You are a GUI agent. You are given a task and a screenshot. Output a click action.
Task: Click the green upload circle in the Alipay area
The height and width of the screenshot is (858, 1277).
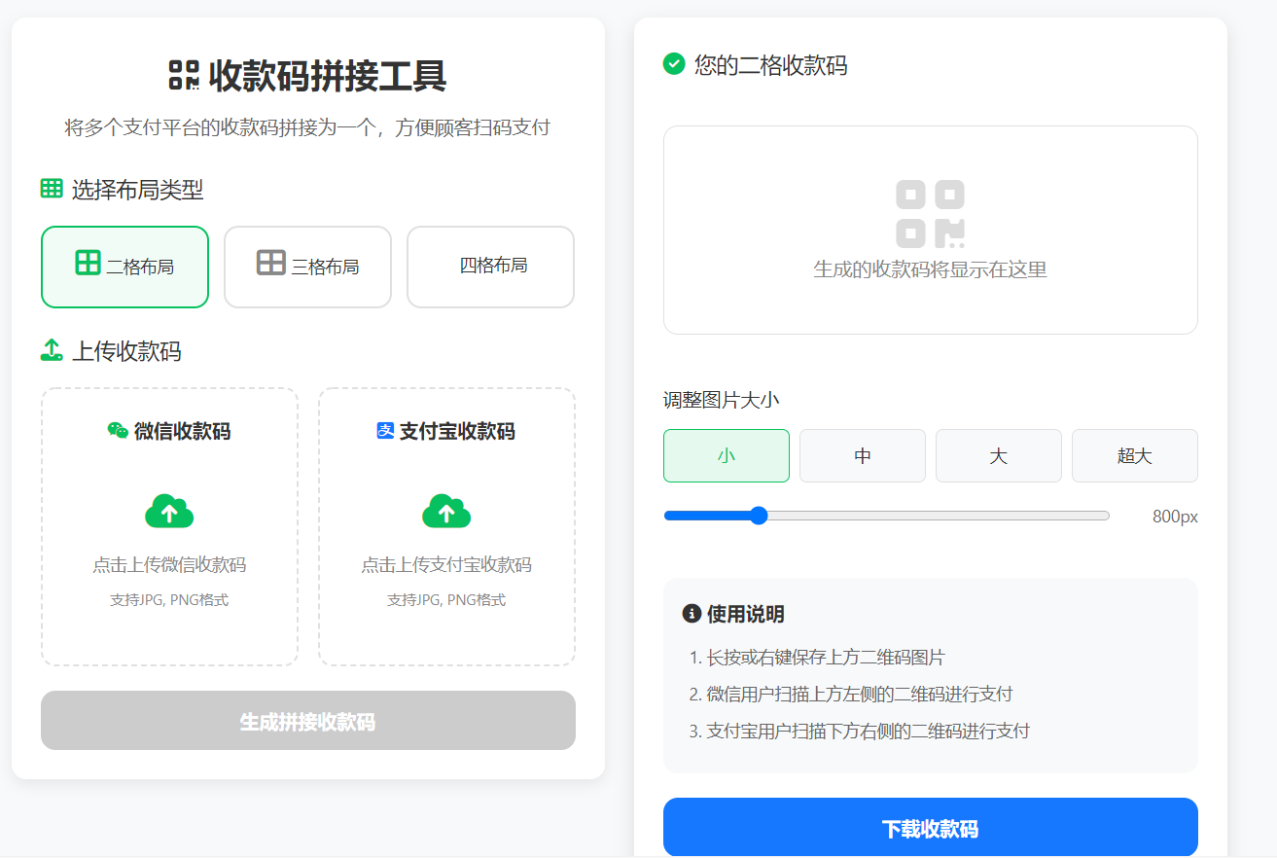(445, 511)
